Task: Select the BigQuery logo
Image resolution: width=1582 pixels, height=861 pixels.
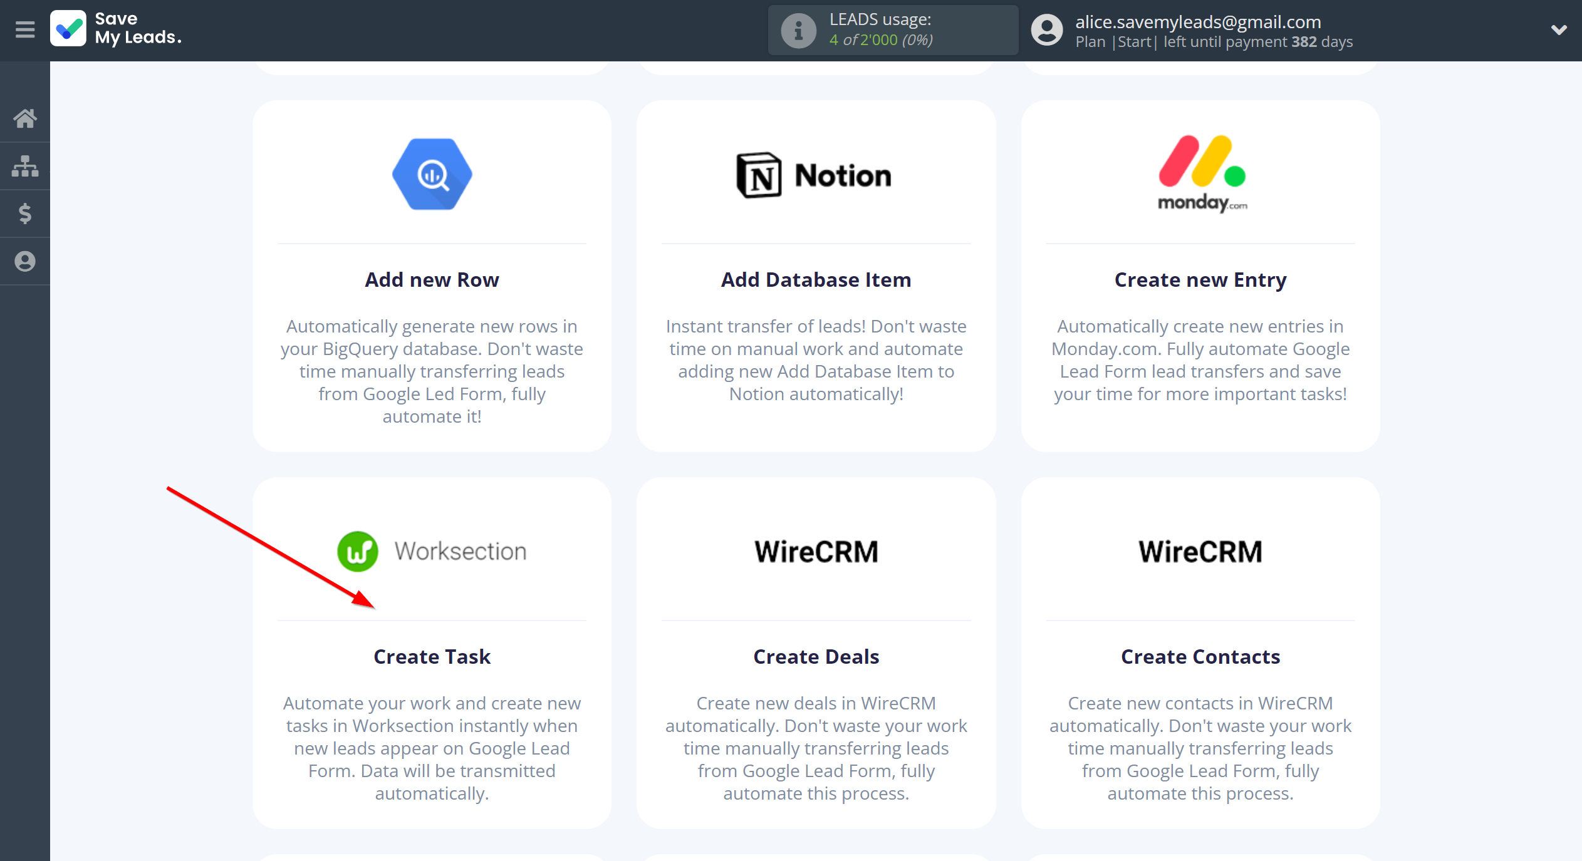Action: (432, 174)
